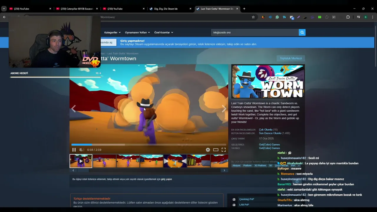Expand the Kategoriler dropdown menu
Viewport: 377px width, 212px height.
pyautogui.click(x=113, y=32)
